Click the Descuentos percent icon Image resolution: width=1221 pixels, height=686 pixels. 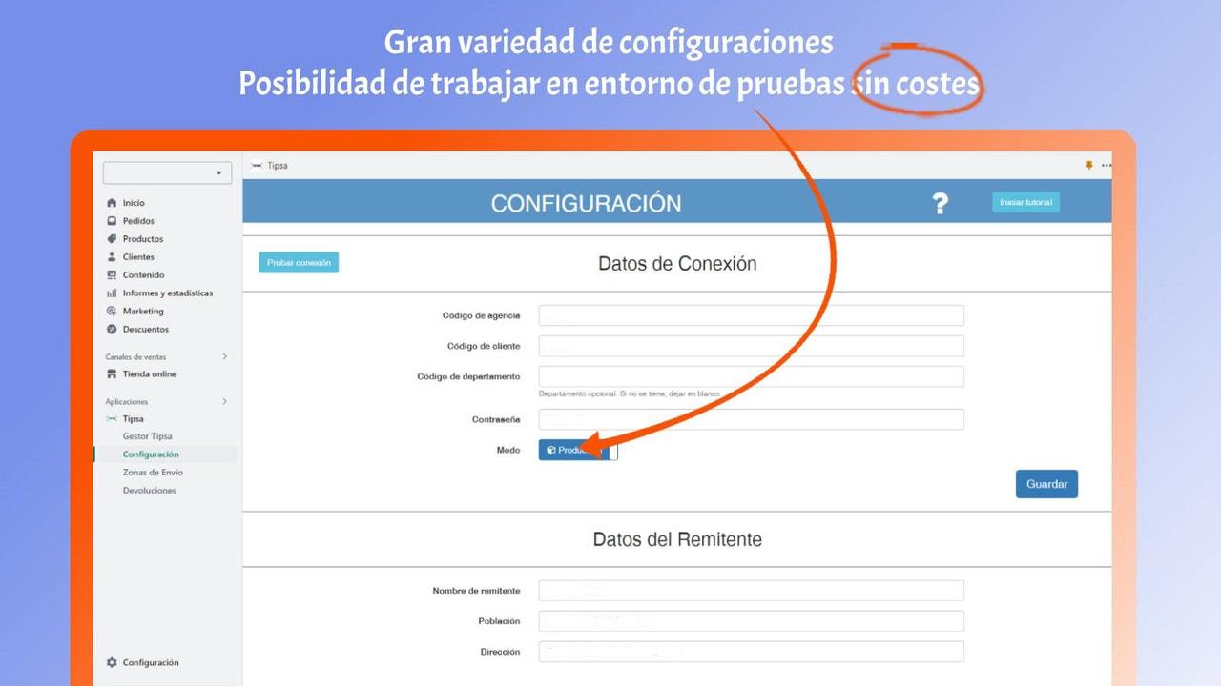pos(112,330)
